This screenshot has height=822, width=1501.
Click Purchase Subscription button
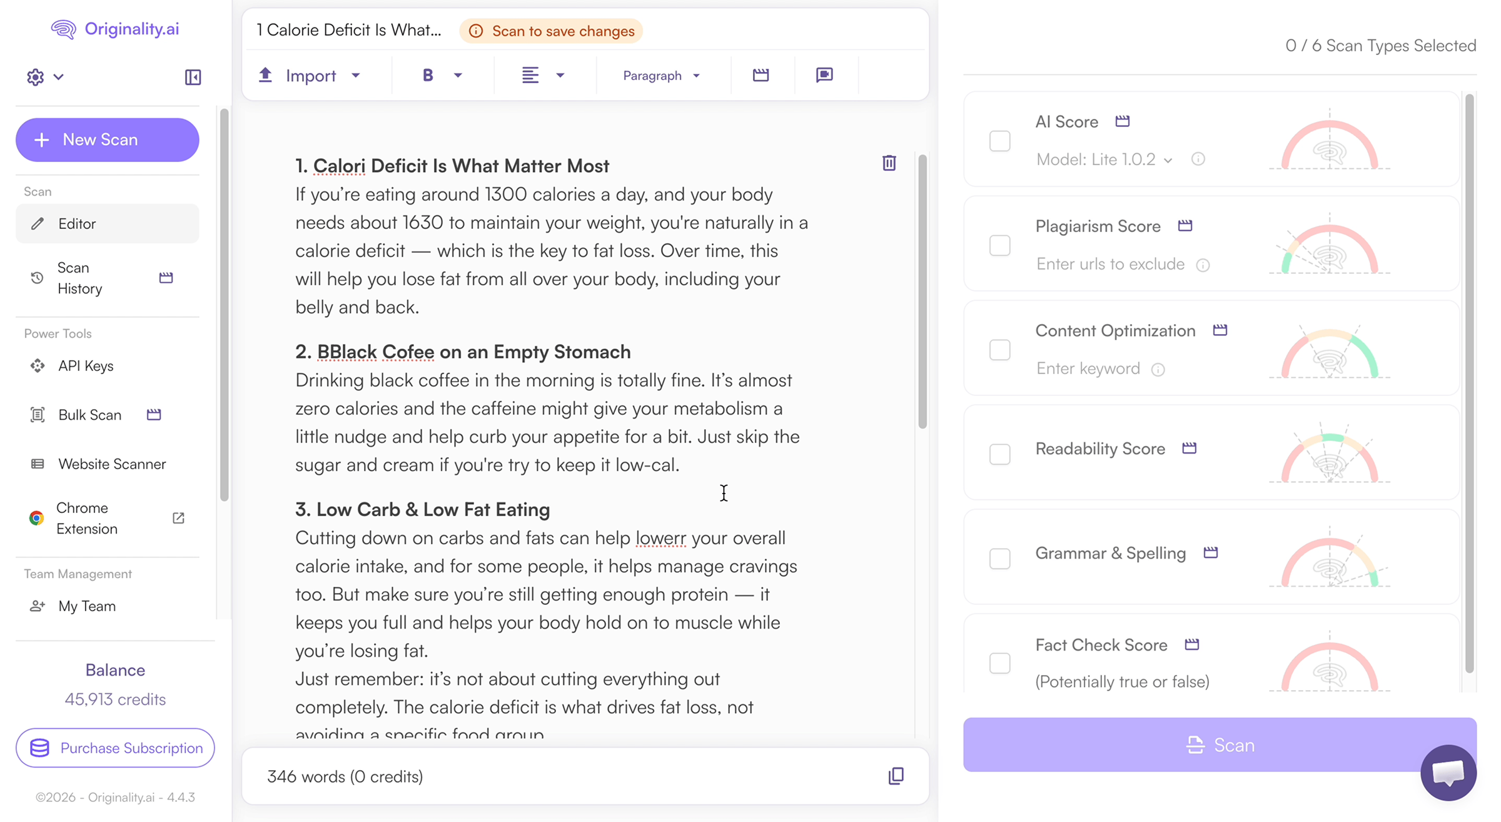115,748
